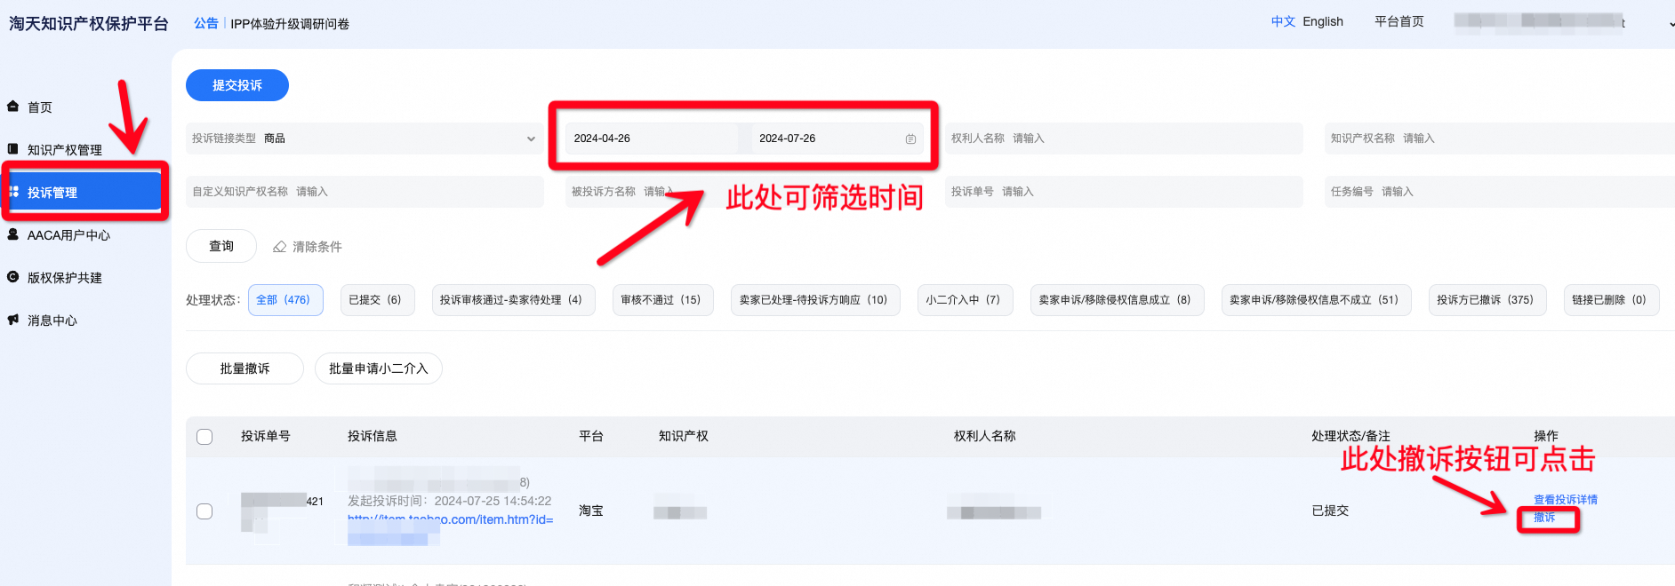Select the 链接已删除 (0) filter
Image resolution: width=1675 pixels, height=586 pixels.
tap(1611, 300)
